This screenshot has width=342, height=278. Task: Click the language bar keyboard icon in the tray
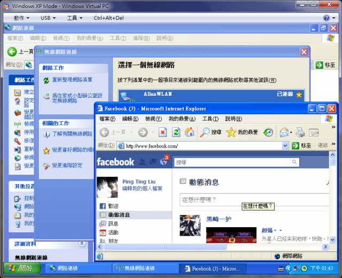point(281,268)
